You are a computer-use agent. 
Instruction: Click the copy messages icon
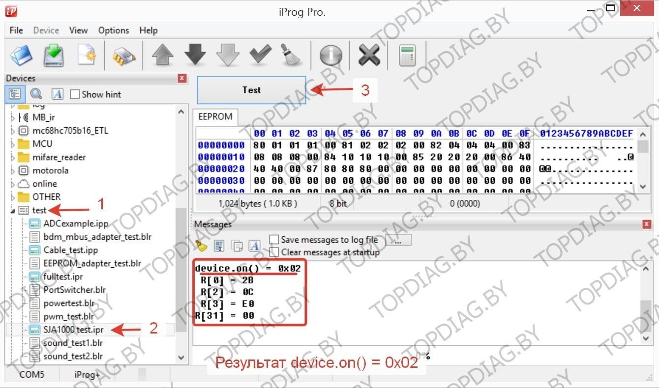coord(237,246)
